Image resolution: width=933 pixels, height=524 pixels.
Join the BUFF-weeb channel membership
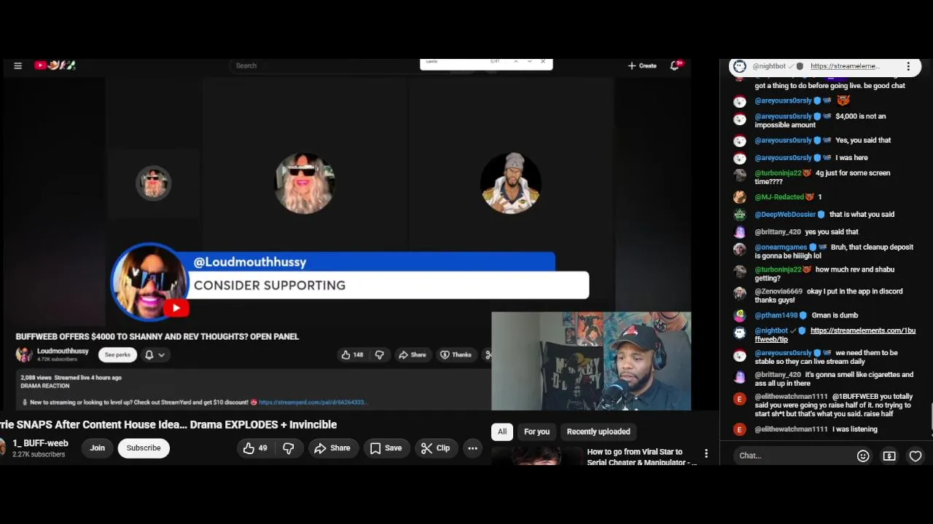[97, 448]
